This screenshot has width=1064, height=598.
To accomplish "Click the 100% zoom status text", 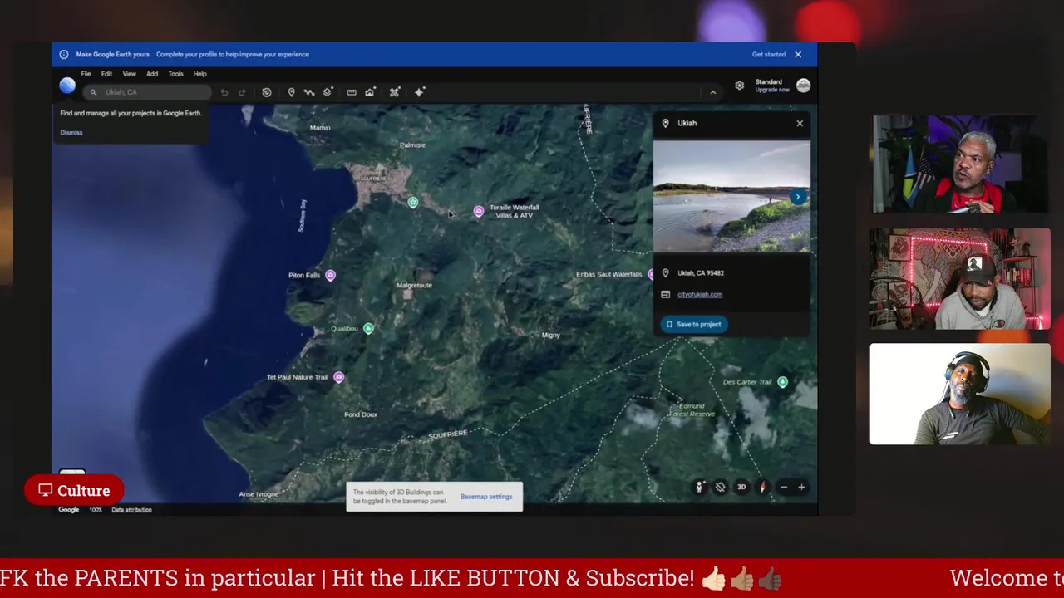I will pos(96,510).
